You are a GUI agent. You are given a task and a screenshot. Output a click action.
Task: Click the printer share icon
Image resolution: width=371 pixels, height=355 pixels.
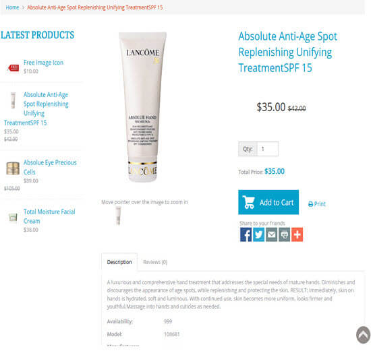pyautogui.click(x=284, y=234)
